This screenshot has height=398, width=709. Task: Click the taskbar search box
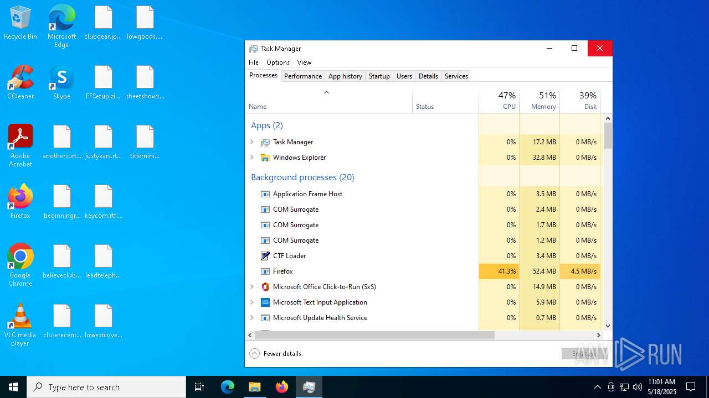tap(106, 387)
